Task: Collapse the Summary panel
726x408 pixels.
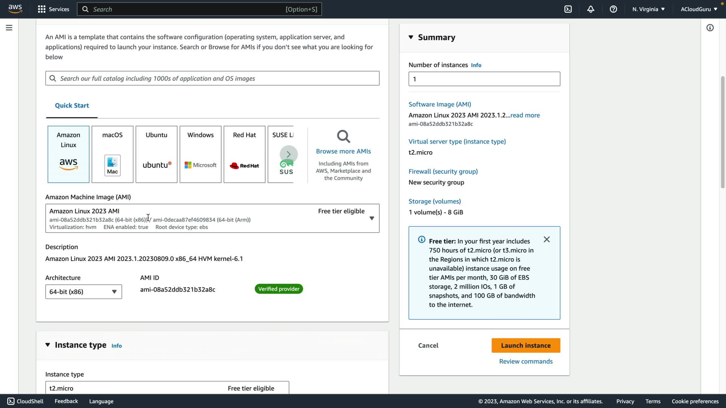Action: point(411,37)
